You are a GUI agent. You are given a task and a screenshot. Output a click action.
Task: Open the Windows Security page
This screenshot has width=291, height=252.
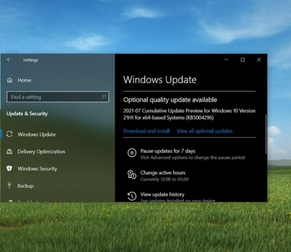[x=37, y=169]
